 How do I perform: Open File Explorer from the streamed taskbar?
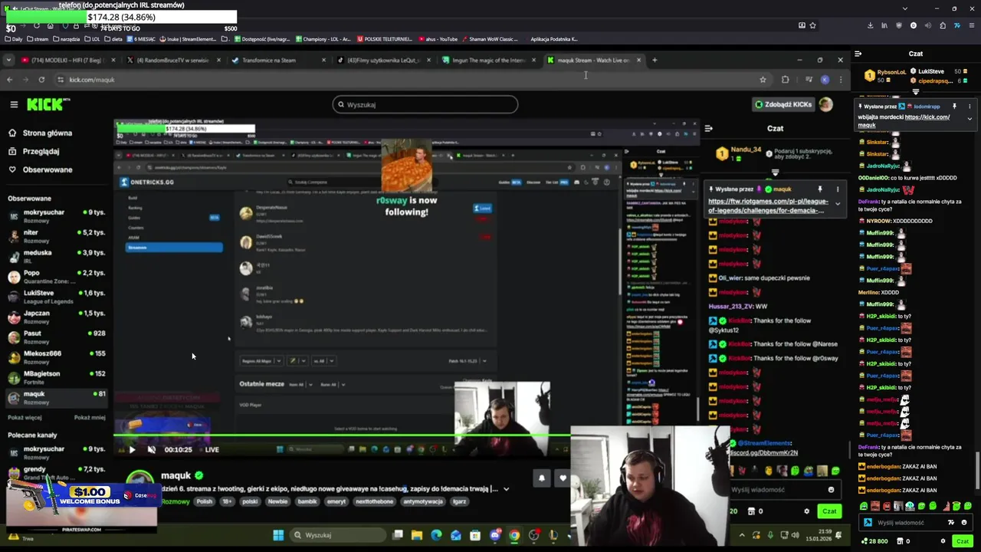point(417,535)
